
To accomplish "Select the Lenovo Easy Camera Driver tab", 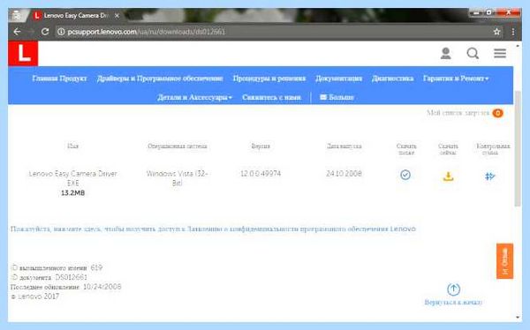I will point(77,16).
